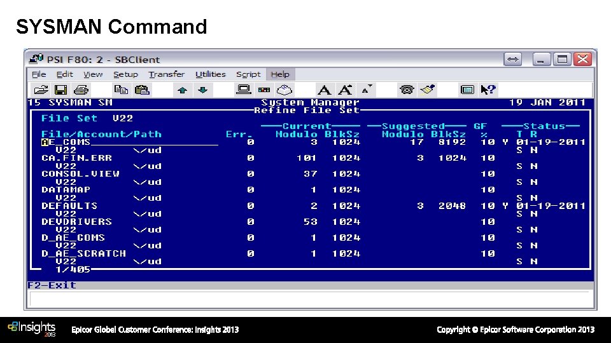This screenshot has height=343, width=611.
Task: Click the F2-Exit prompt text
Action: (x=52, y=285)
